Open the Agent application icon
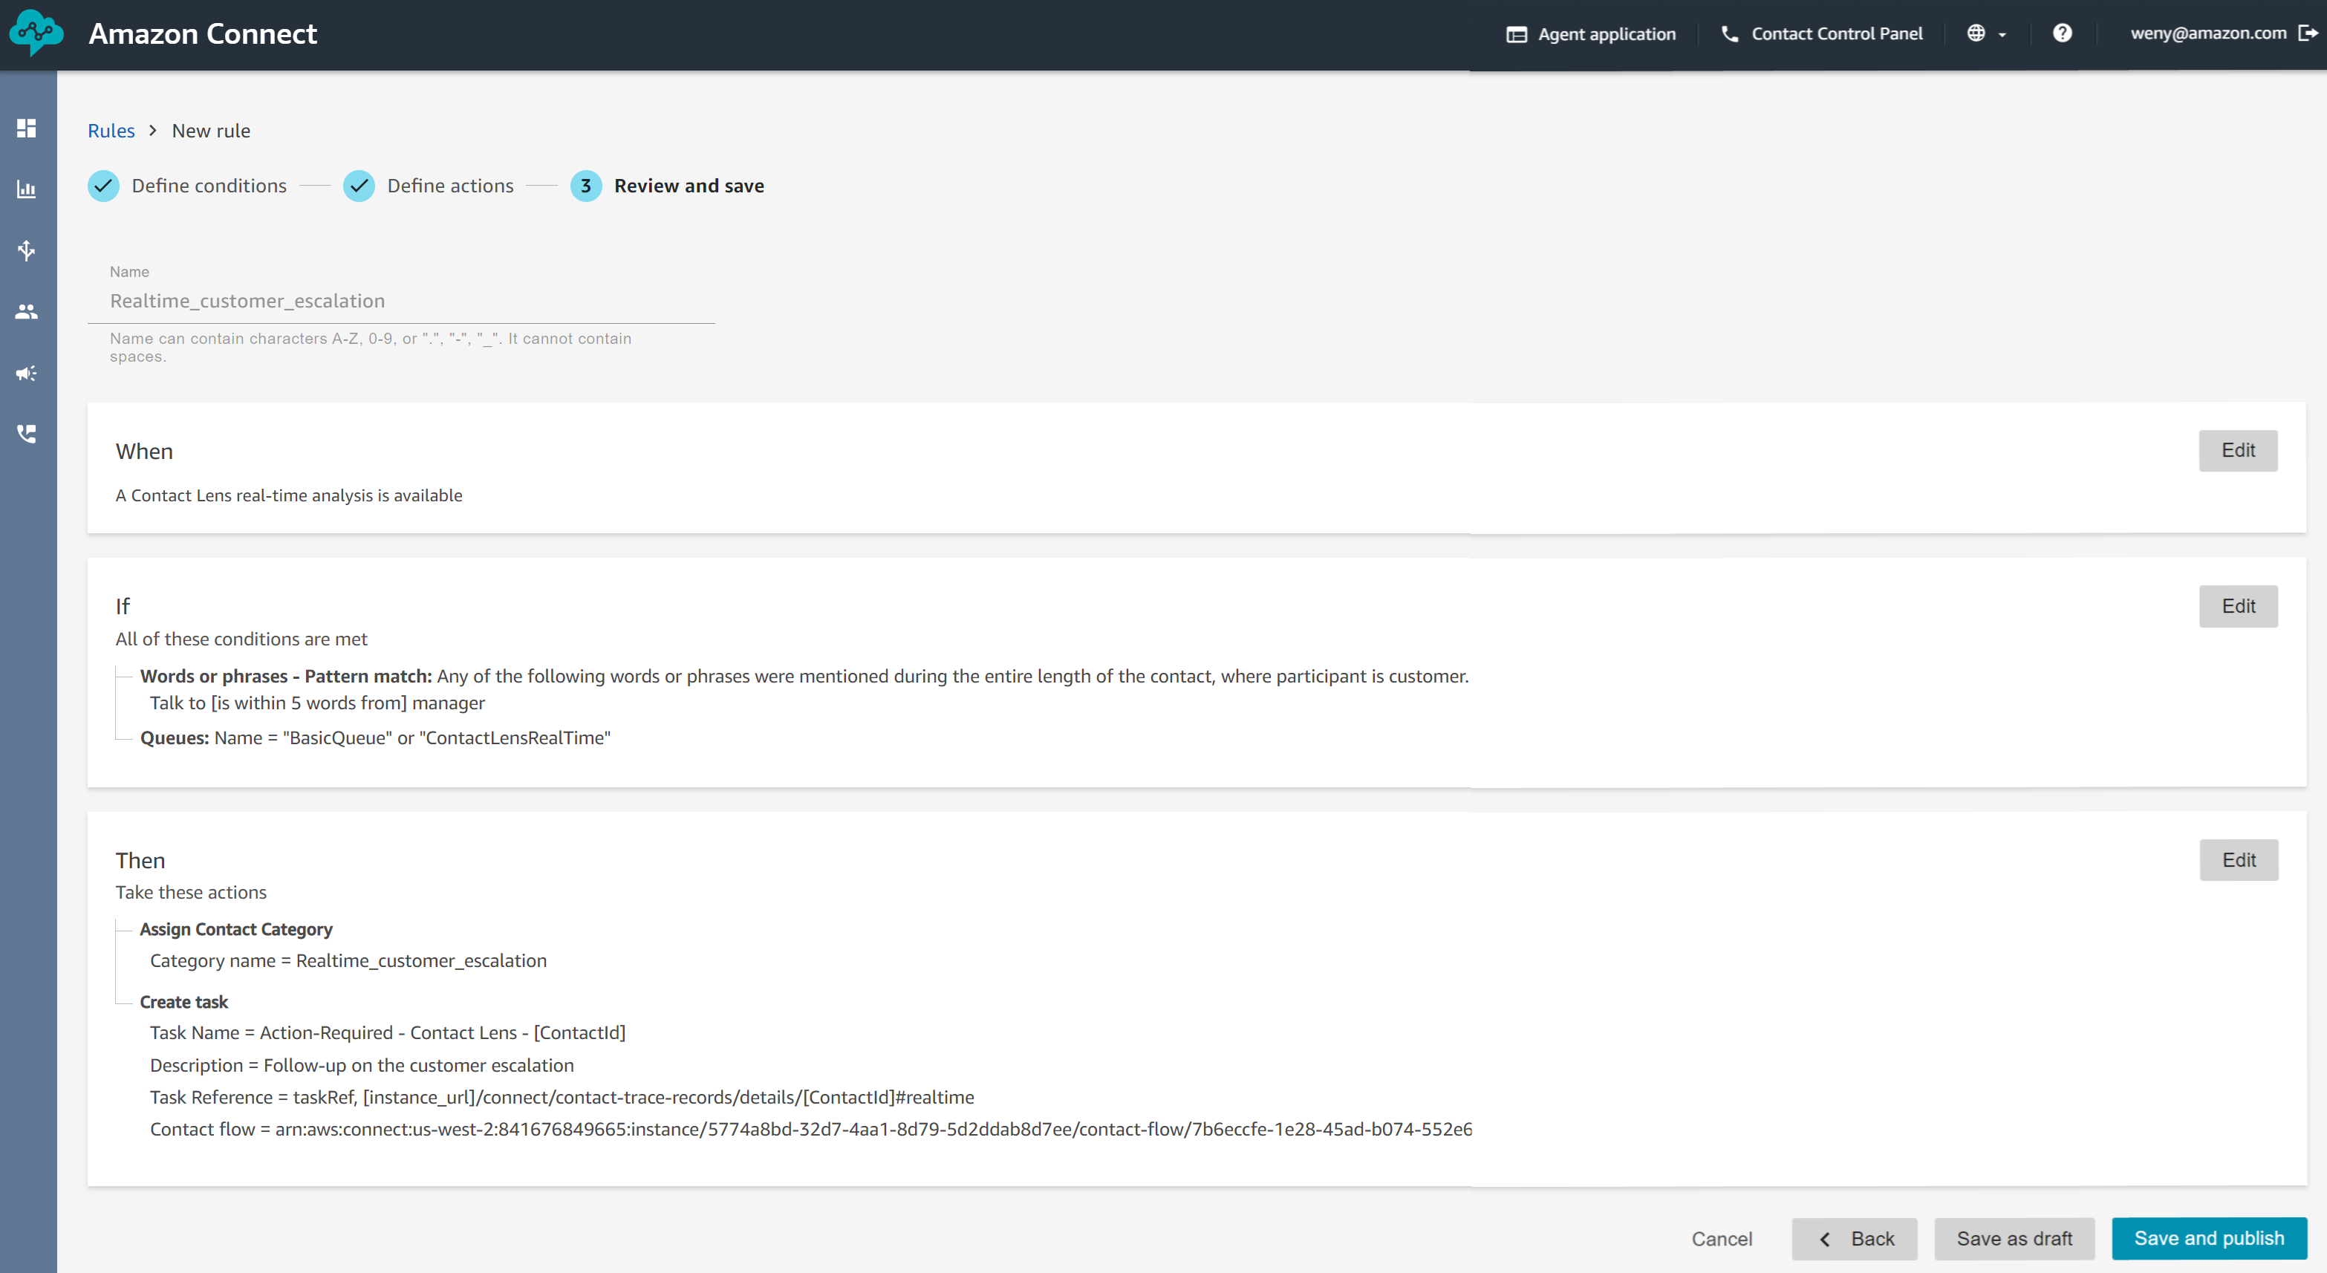 1515,34
